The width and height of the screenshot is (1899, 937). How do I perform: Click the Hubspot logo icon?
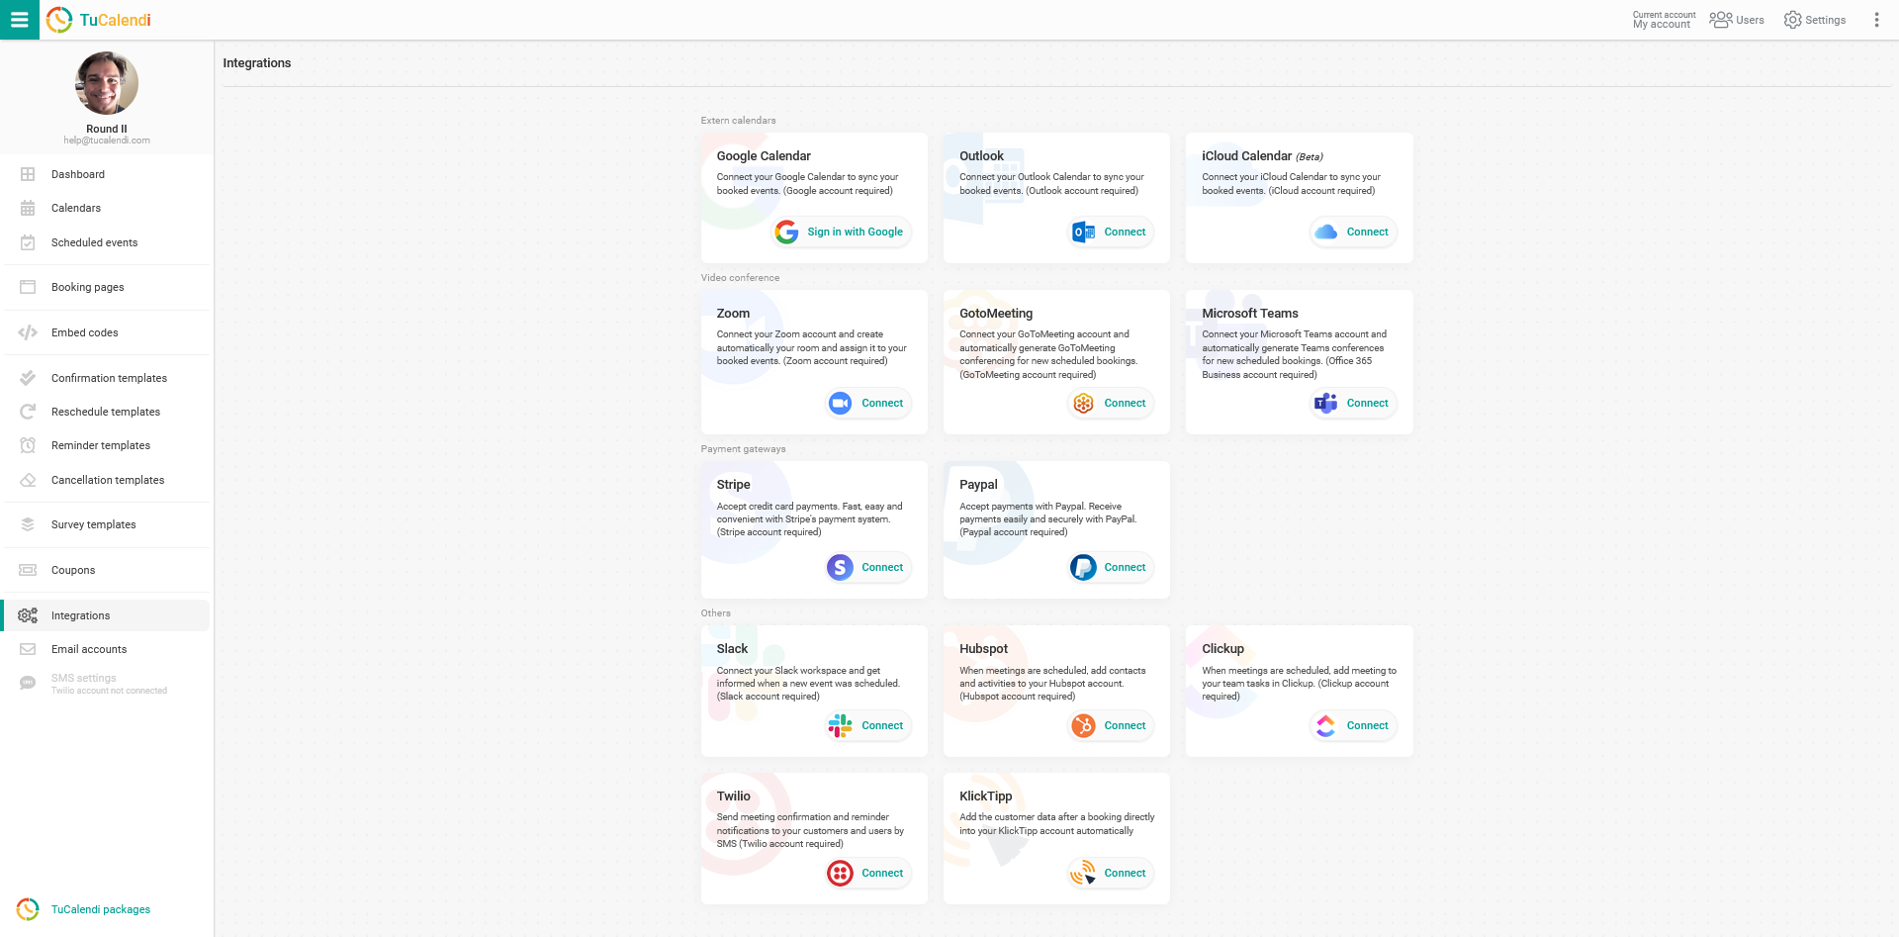pos(1083,725)
